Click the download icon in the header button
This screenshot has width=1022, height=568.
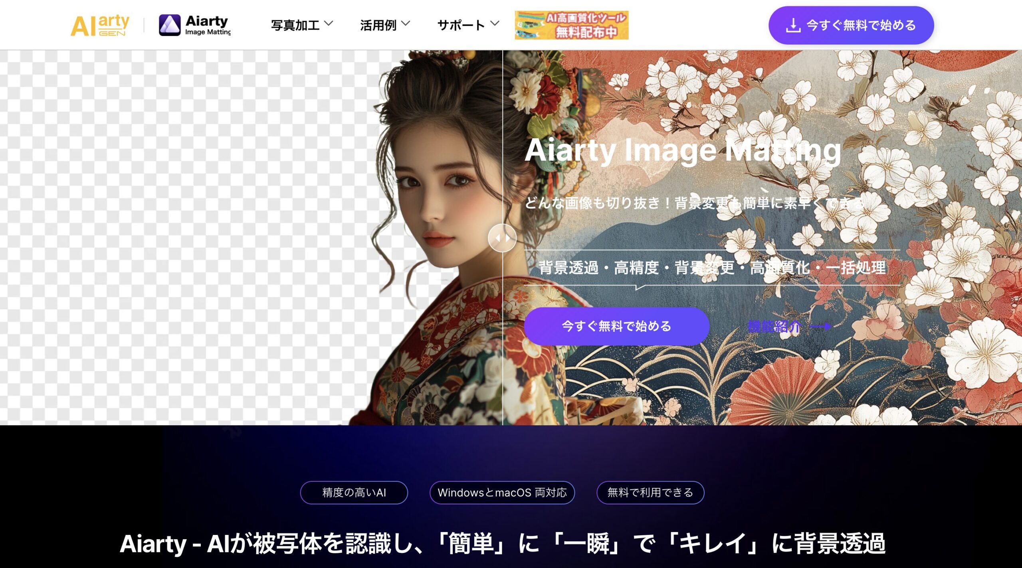coord(793,25)
